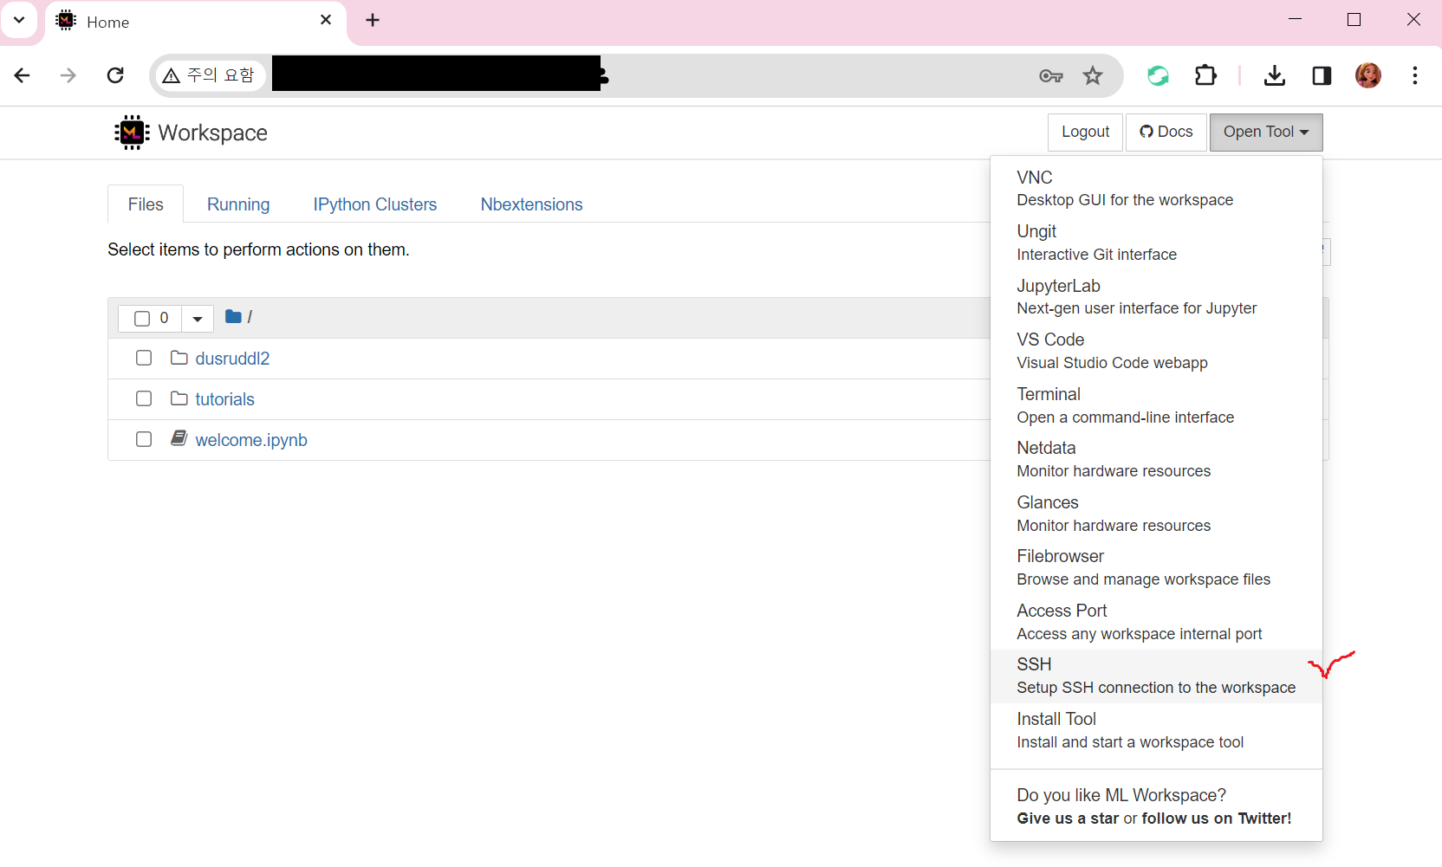This screenshot has height=867, width=1442.
Task: Open JupyterLab from the tool menu
Action: click(x=1156, y=297)
